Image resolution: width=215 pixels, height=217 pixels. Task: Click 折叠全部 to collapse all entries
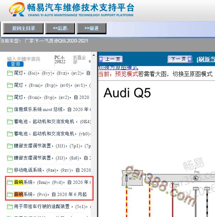(79, 60)
